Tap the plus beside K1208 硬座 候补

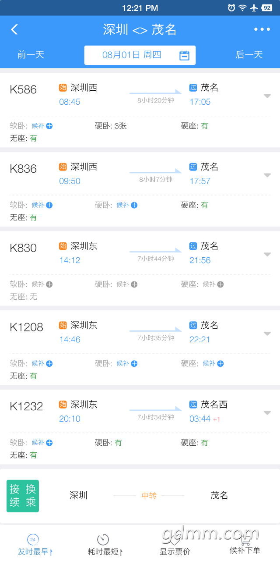220,363
